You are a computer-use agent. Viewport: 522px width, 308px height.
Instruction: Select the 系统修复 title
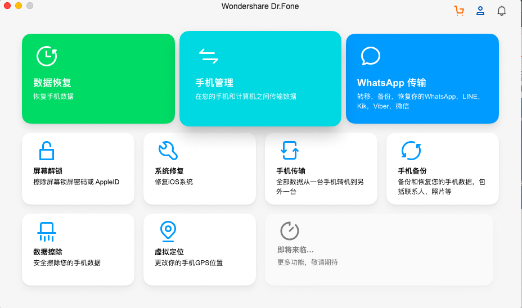coord(169,171)
